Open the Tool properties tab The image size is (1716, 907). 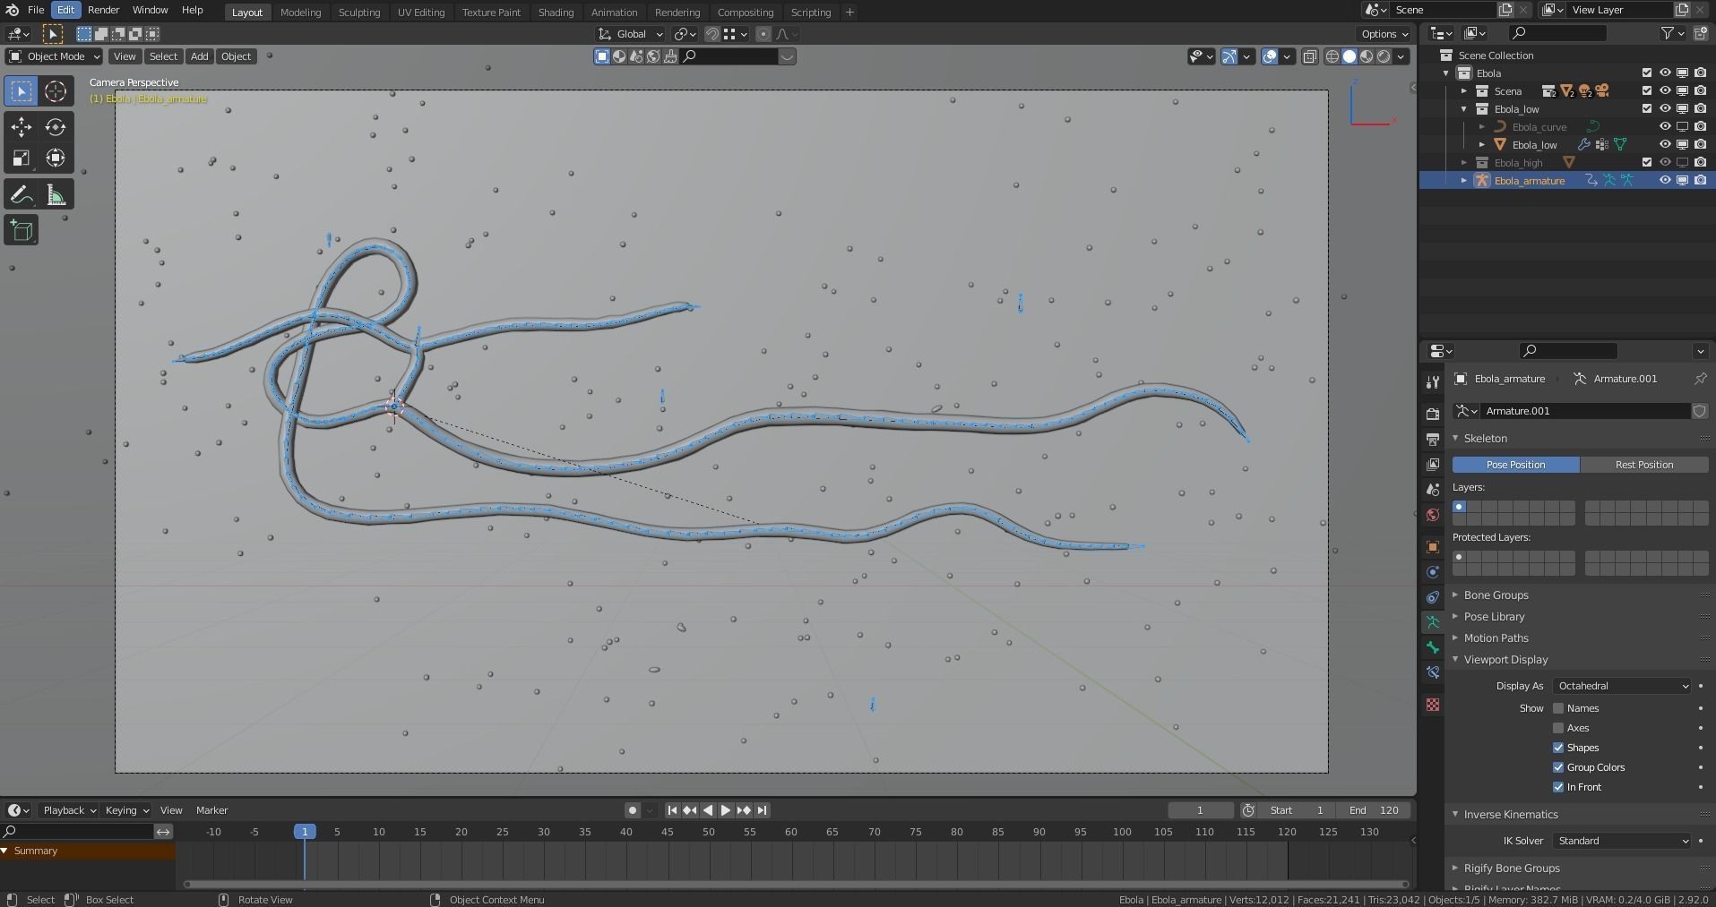[1433, 383]
